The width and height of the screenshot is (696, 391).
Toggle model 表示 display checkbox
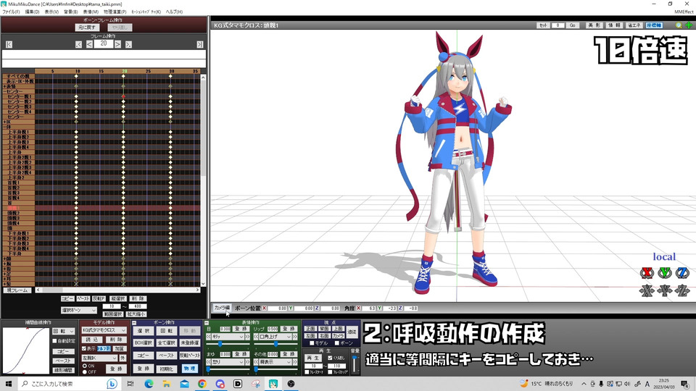tap(84, 349)
